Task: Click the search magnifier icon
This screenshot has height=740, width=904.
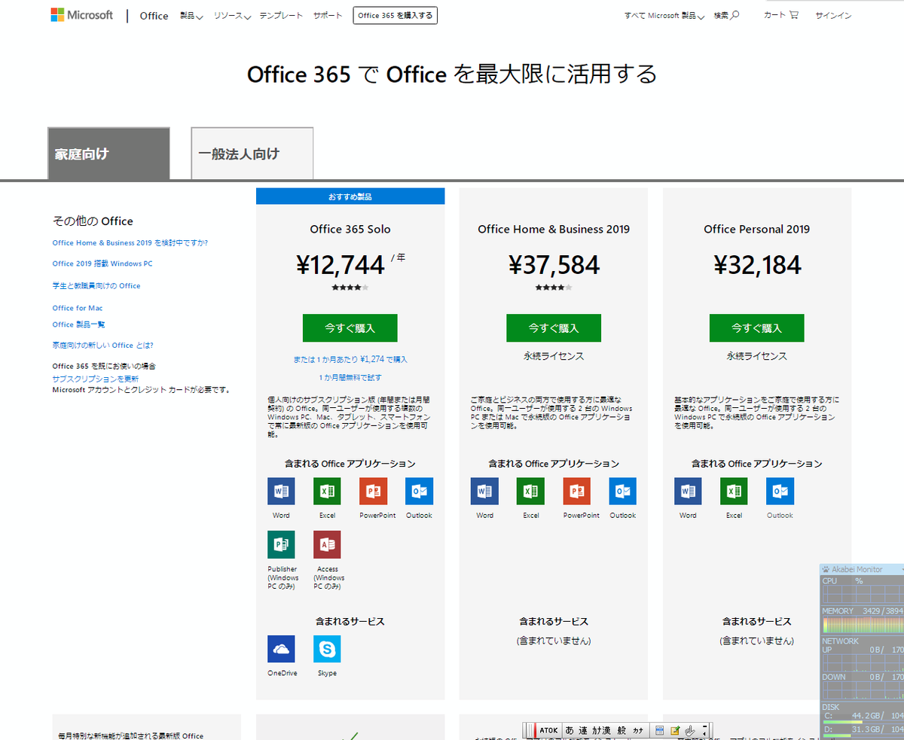Action: pos(735,15)
